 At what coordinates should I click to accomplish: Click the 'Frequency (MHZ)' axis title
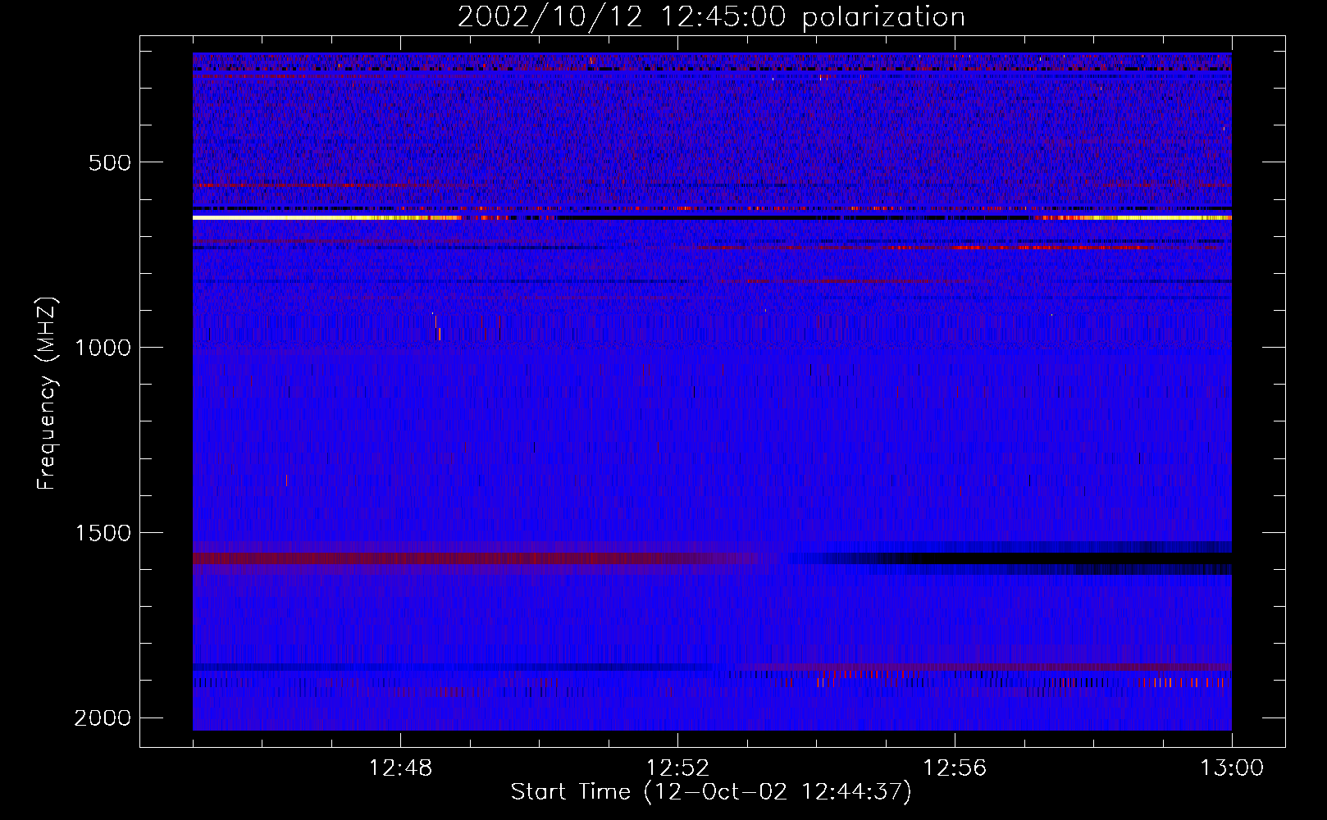48,393
